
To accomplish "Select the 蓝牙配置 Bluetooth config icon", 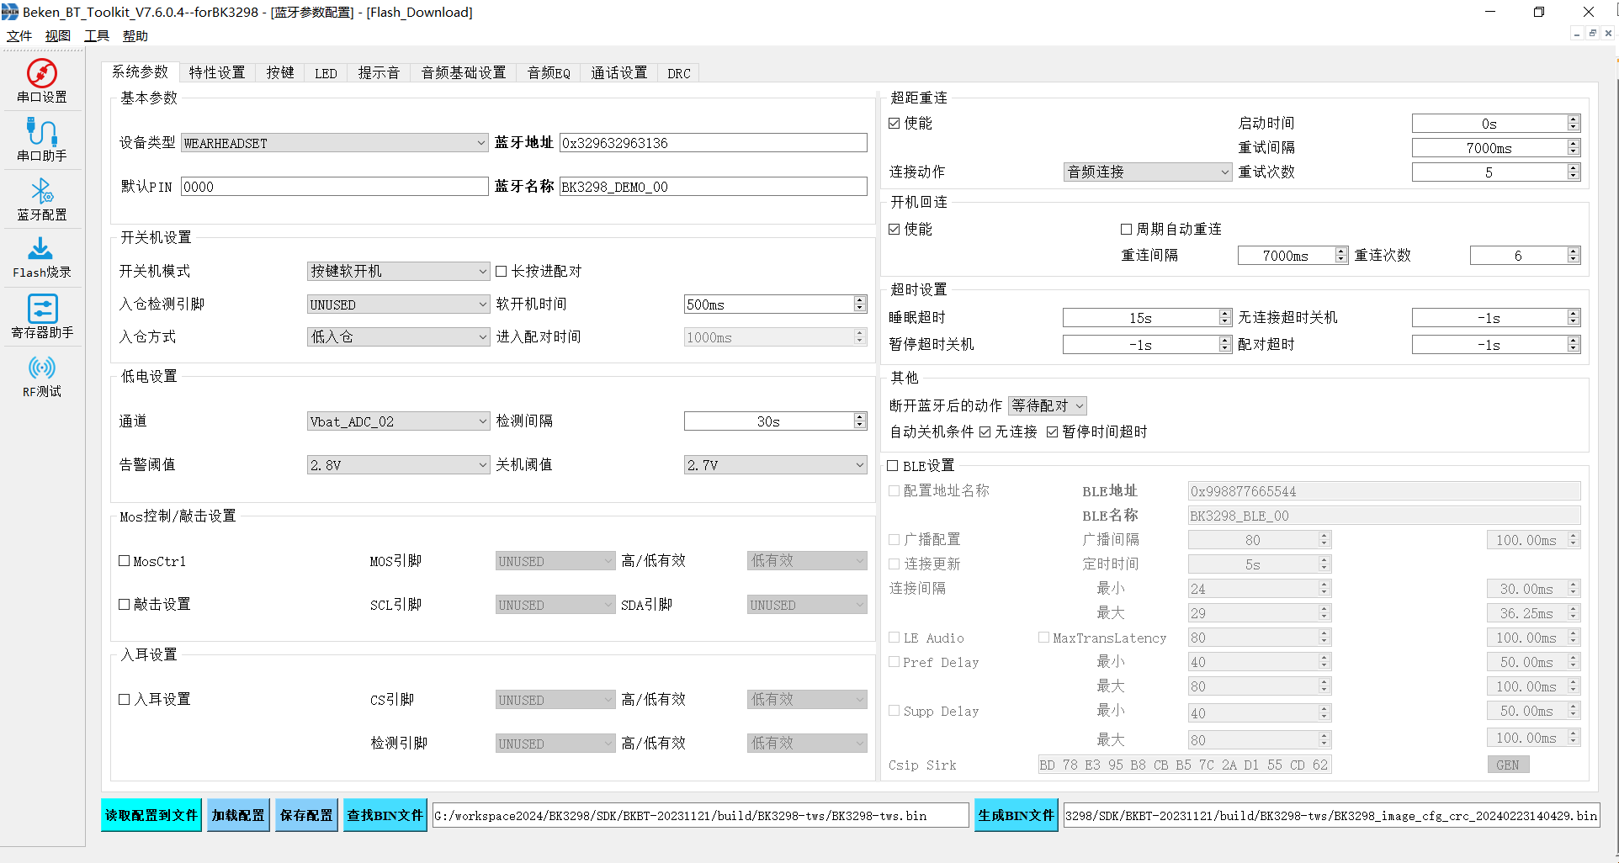I will [x=41, y=199].
